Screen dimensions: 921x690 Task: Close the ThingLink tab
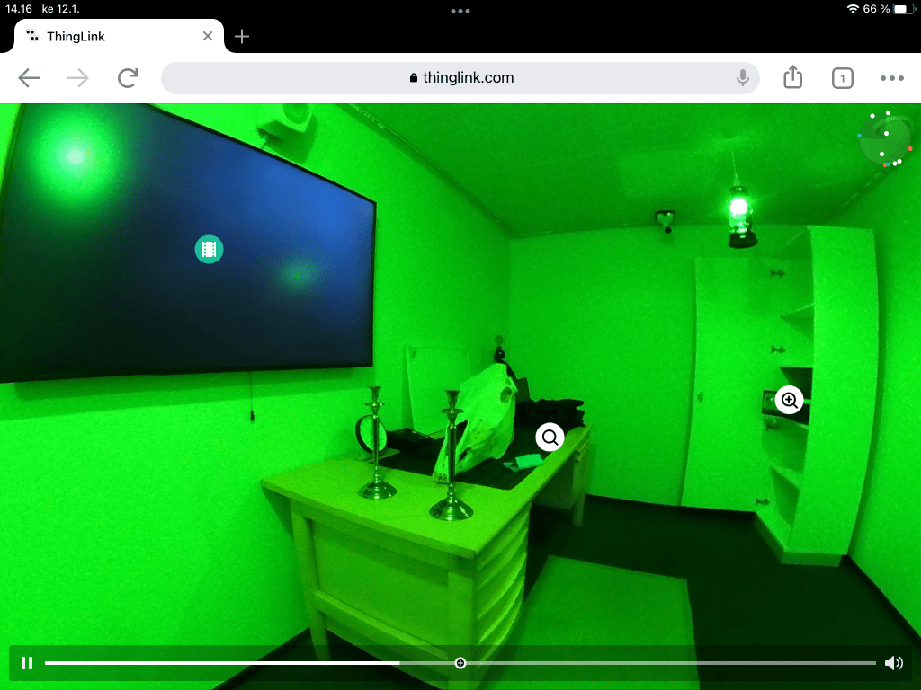[208, 36]
